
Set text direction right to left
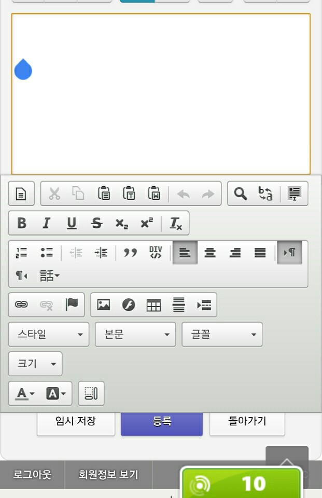point(22,275)
